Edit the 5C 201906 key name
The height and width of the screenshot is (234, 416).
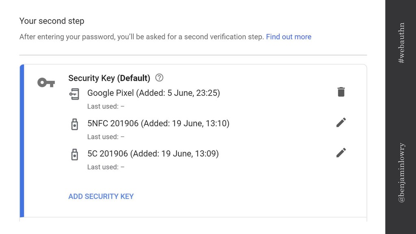[341, 153]
